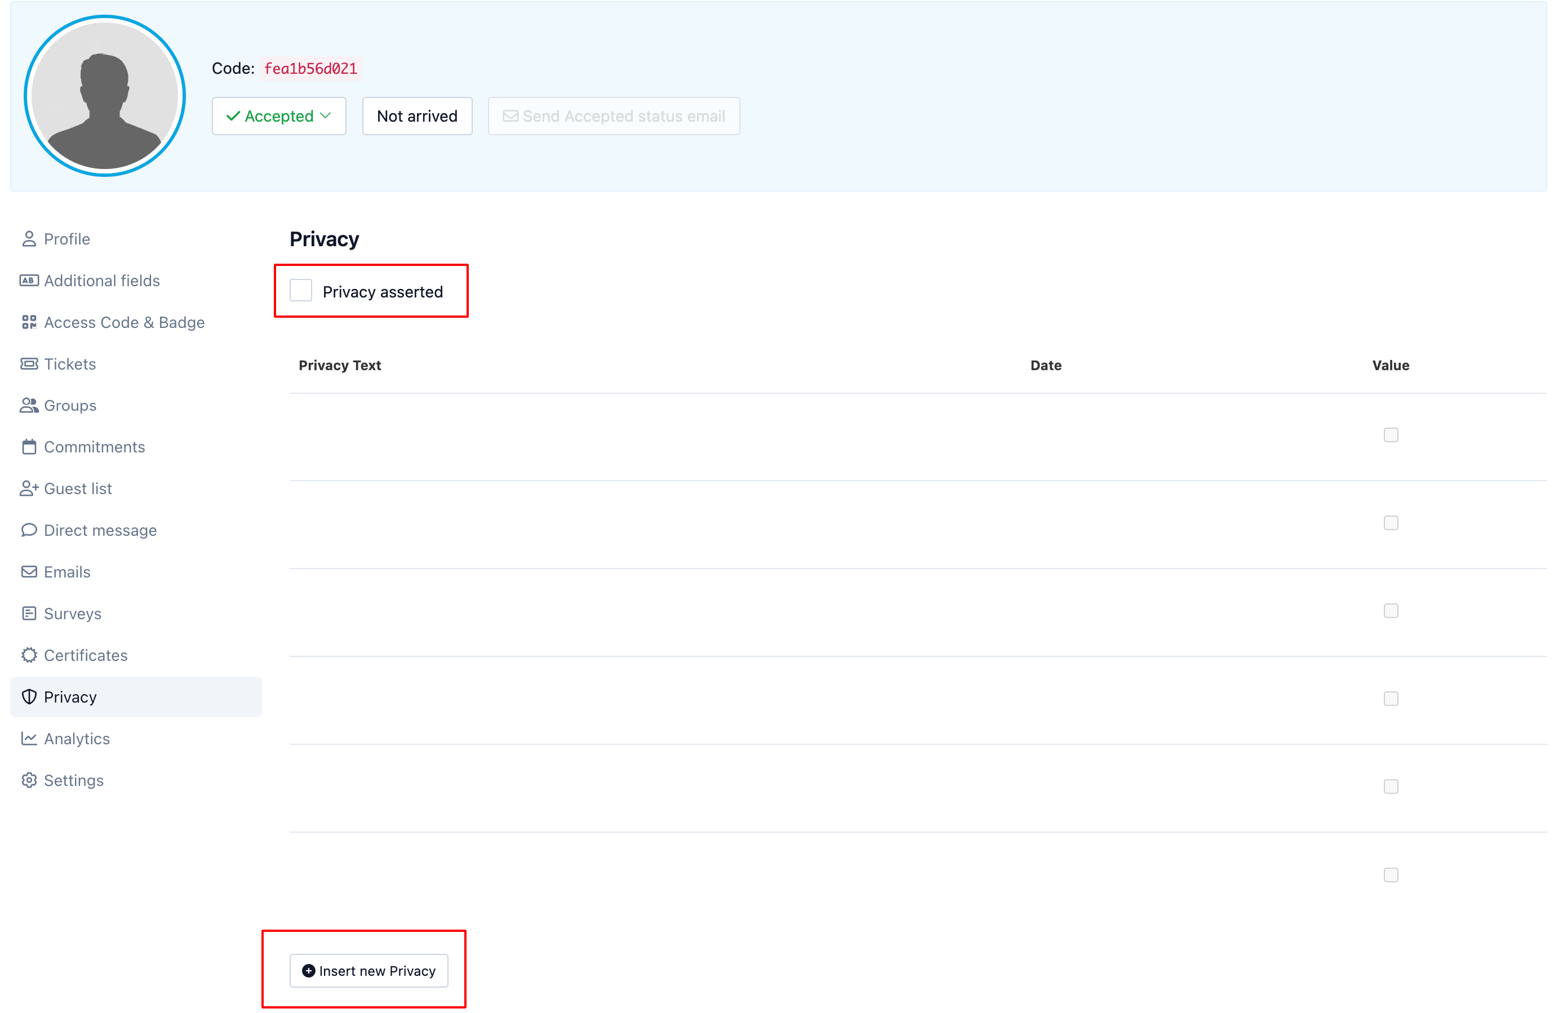Open the Groups section

click(x=136, y=406)
